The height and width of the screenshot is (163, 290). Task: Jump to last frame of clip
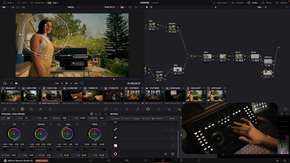coord(76,83)
